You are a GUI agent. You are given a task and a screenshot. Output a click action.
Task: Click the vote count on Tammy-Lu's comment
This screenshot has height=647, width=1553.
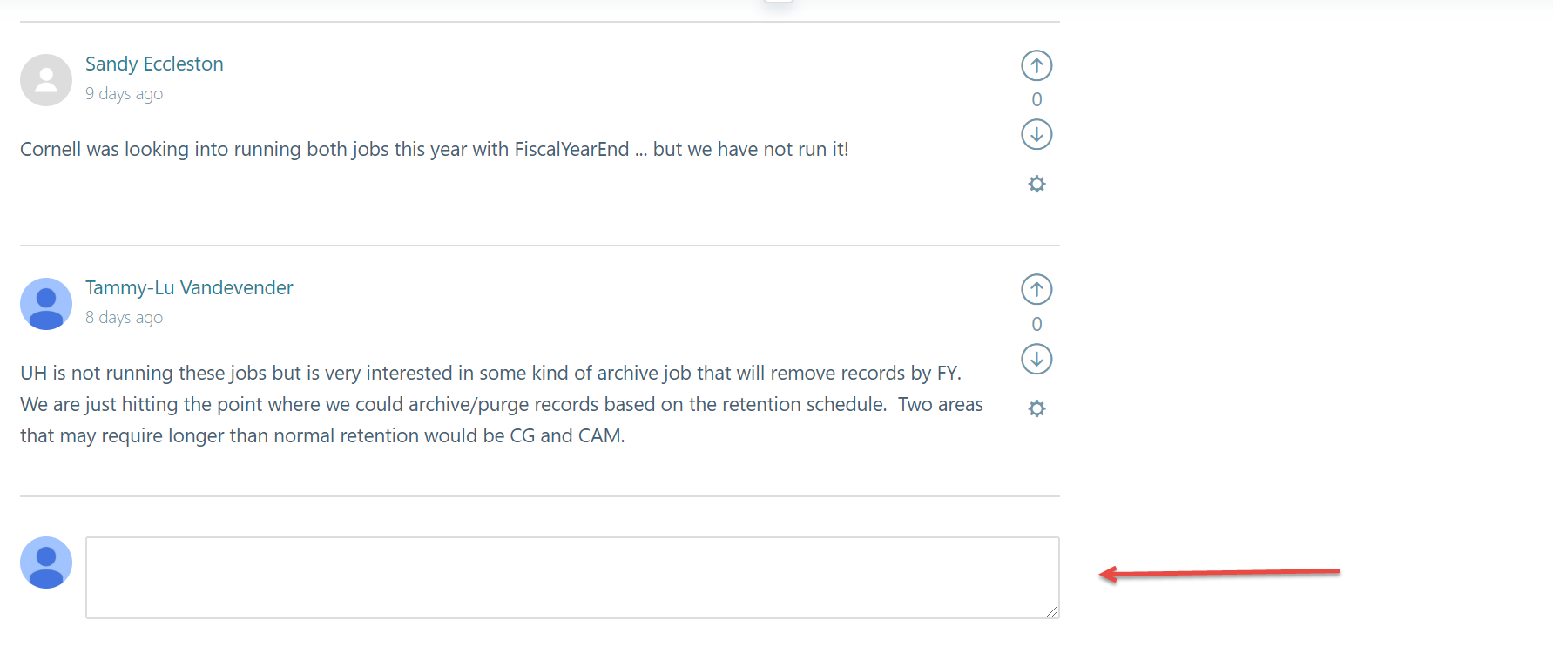(1036, 324)
